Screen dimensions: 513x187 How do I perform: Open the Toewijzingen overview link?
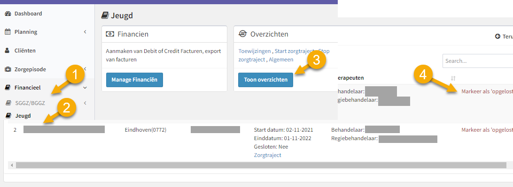click(255, 51)
